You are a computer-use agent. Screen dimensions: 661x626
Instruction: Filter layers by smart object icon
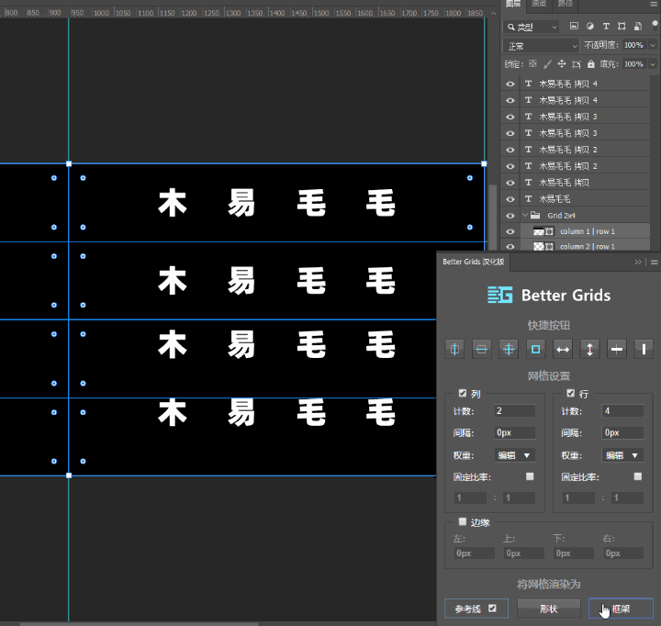[638, 26]
